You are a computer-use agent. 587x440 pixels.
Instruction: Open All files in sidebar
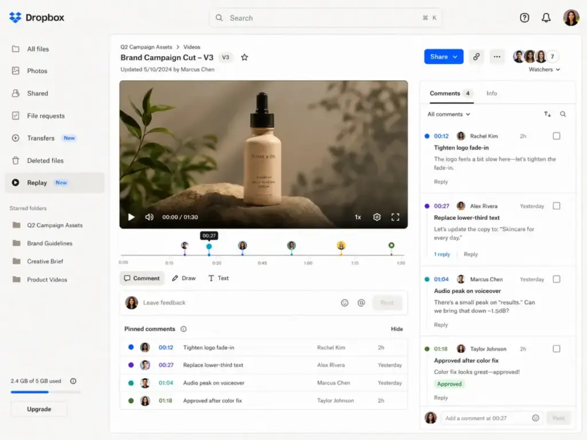click(54, 49)
